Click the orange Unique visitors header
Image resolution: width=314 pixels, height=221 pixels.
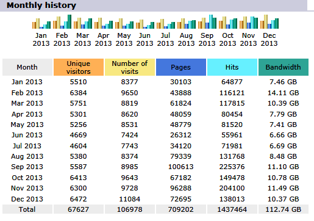pos(79,67)
